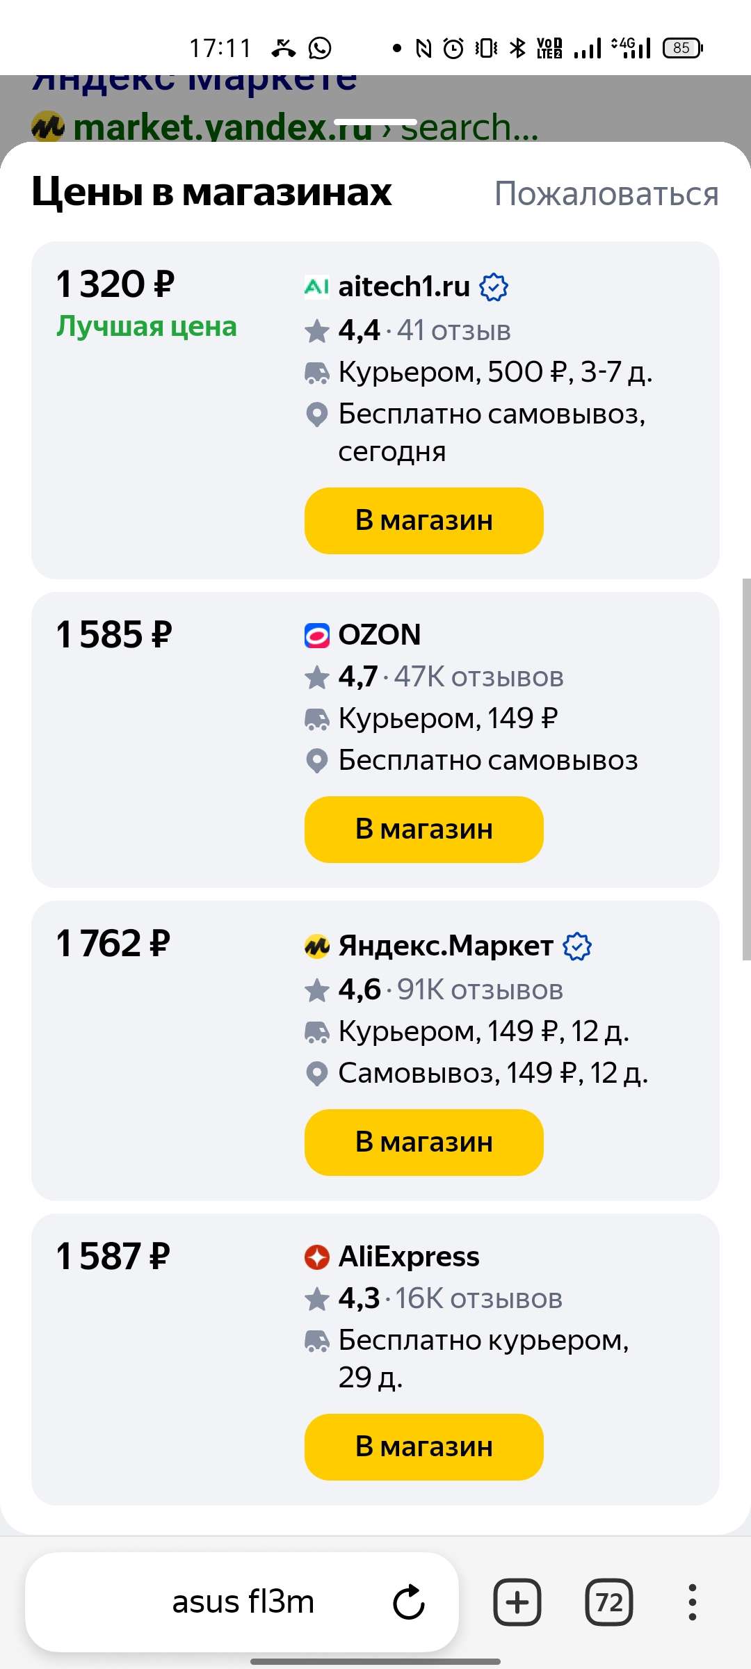Open the browser three-dot menu
Viewport: 751px width, 1669px height.
click(x=692, y=1602)
